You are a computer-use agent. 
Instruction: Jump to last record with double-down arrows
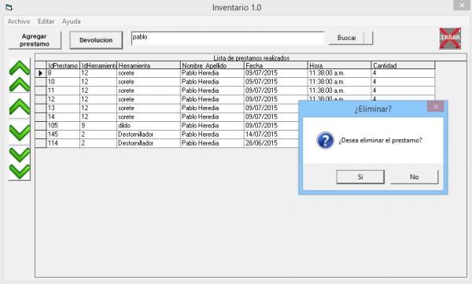coord(20,163)
